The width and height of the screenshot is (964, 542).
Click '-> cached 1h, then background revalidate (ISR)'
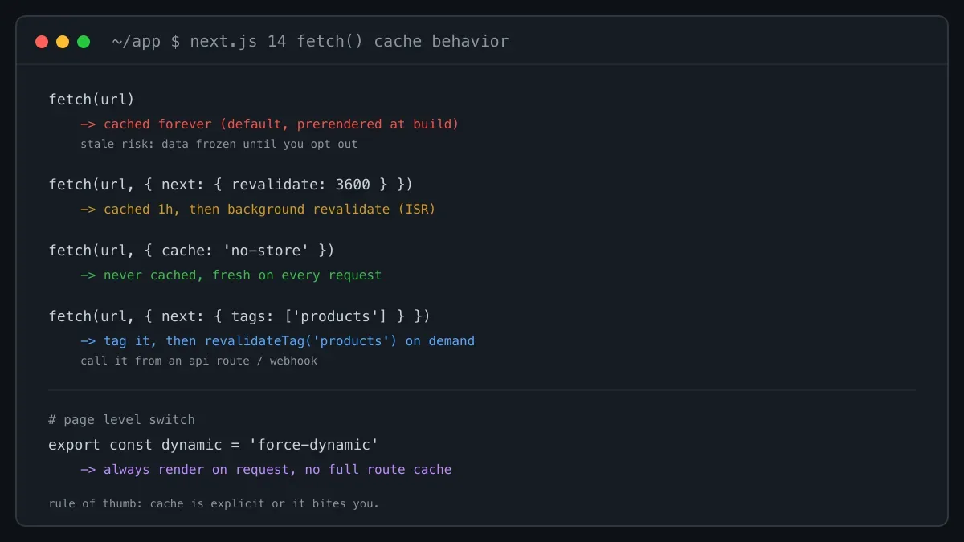click(x=258, y=210)
